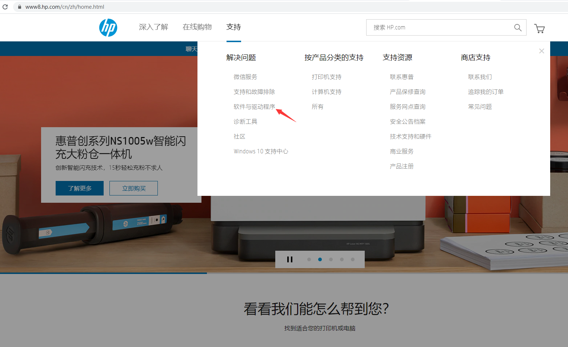Screen dimensions: 568x347
Task: Click the search magnifier icon
Action: tap(517, 28)
